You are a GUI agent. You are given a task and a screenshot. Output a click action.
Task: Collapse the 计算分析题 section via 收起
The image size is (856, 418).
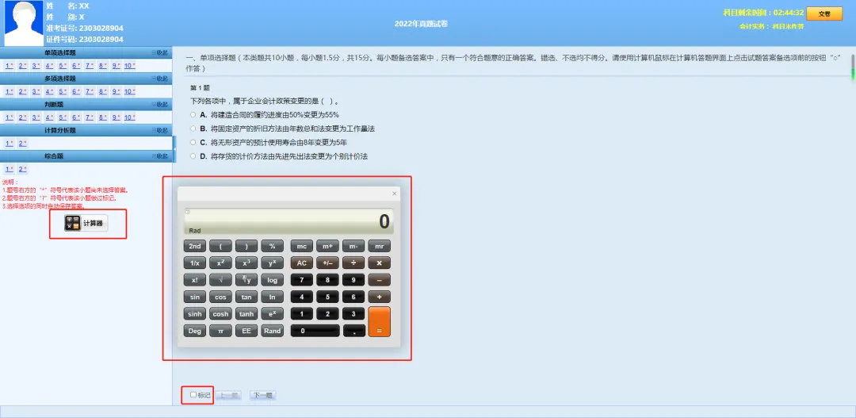(x=160, y=130)
